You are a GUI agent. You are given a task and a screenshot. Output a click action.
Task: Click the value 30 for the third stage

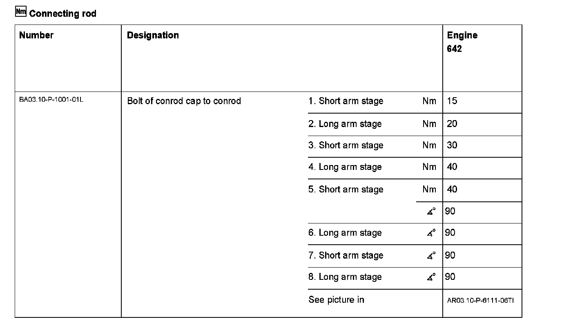(452, 145)
